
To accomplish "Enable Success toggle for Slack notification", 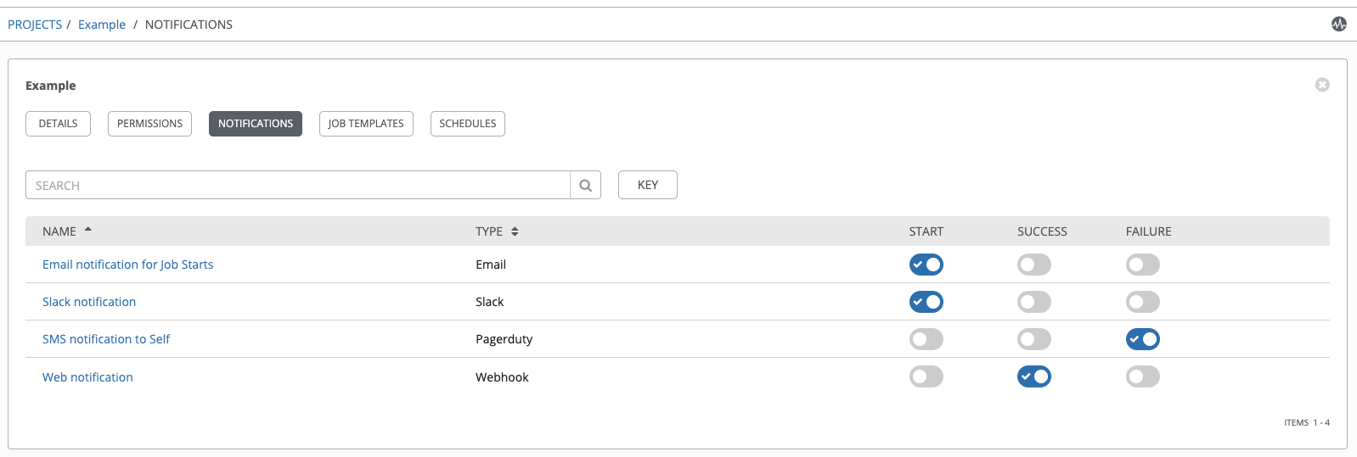I will pos(1034,302).
